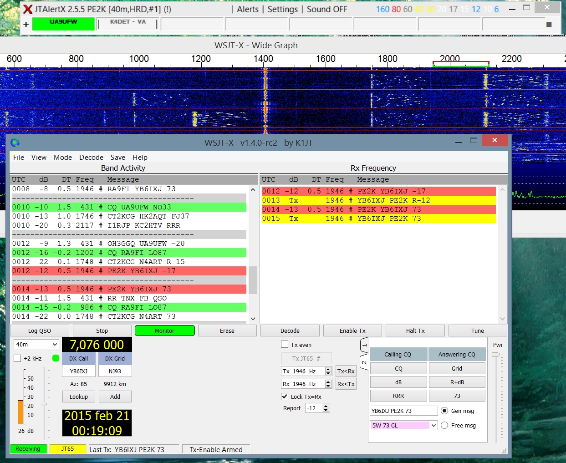
Task: Open the Decode menu
Action: 91,157
